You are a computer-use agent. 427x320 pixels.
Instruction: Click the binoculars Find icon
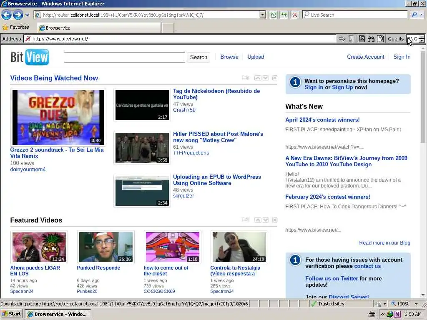pos(371,39)
